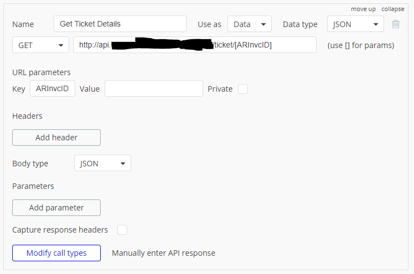Open the Use as Data dropdown
The image size is (414, 274).
[x=249, y=24]
